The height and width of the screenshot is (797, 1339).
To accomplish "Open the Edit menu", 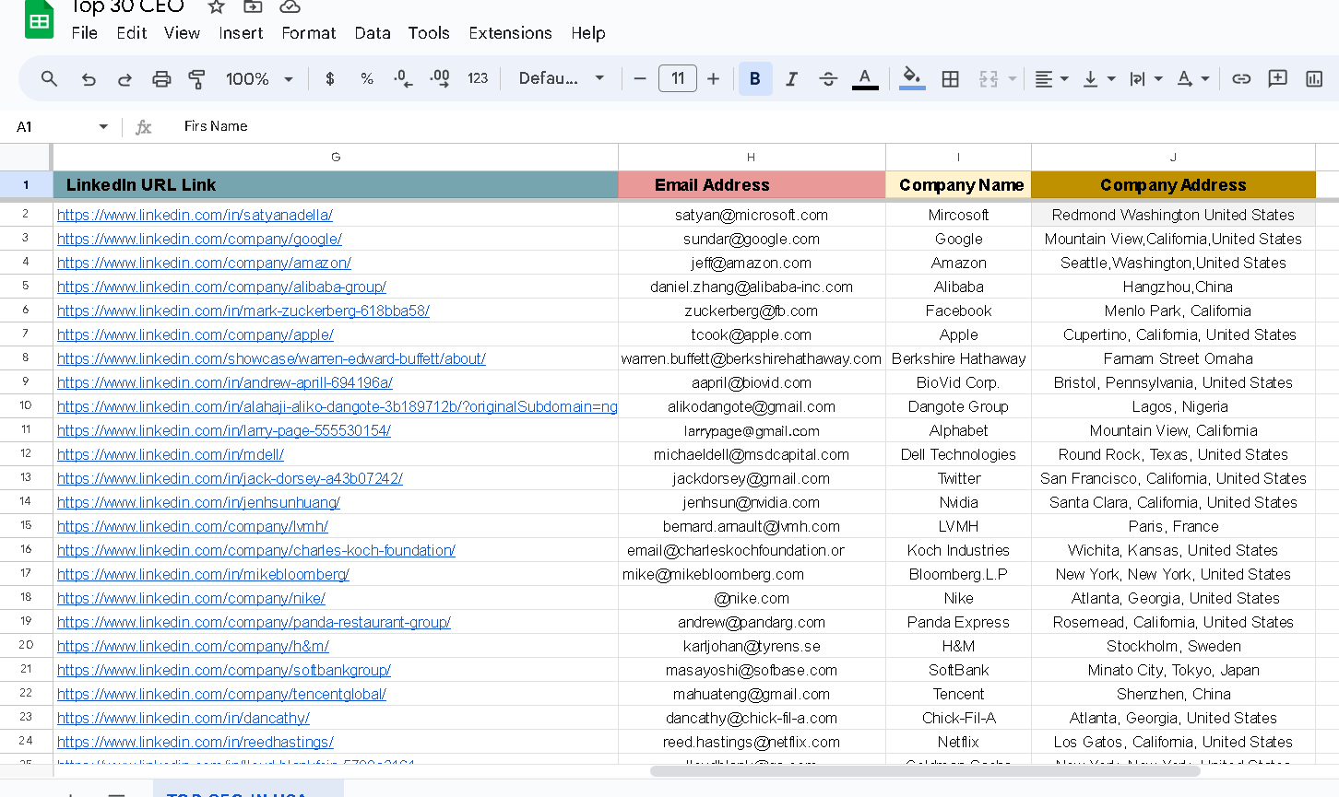I will (x=131, y=33).
